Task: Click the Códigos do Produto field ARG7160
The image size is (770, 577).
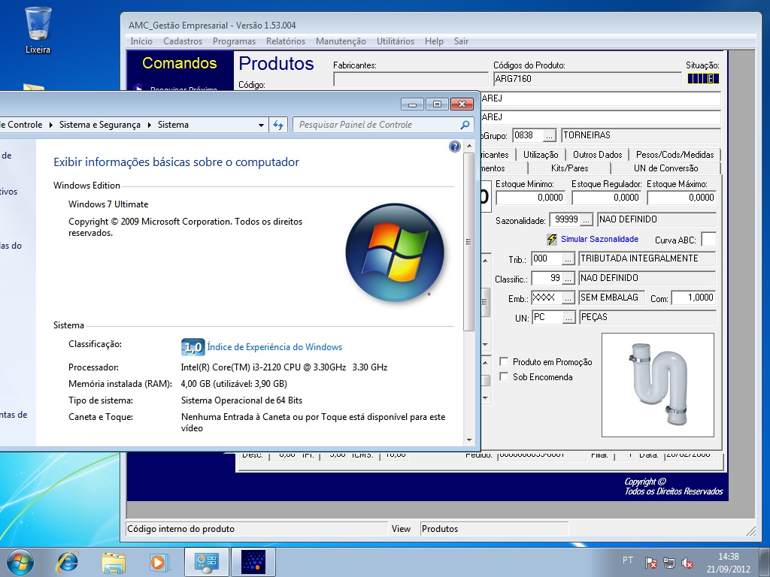Action: (587, 79)
